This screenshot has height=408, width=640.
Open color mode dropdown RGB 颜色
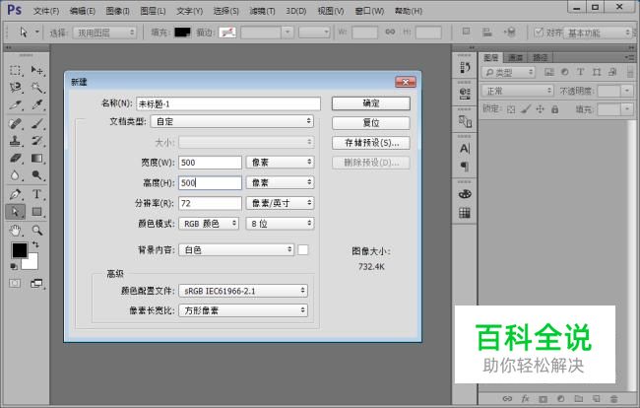209,224
